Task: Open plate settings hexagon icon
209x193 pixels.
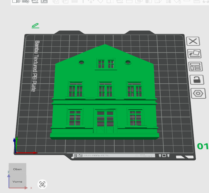Action: [x=198, y=93]
